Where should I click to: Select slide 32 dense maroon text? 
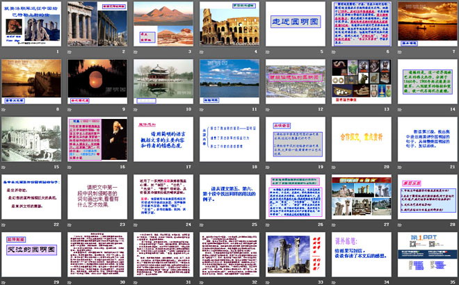[x=229, y=254]
